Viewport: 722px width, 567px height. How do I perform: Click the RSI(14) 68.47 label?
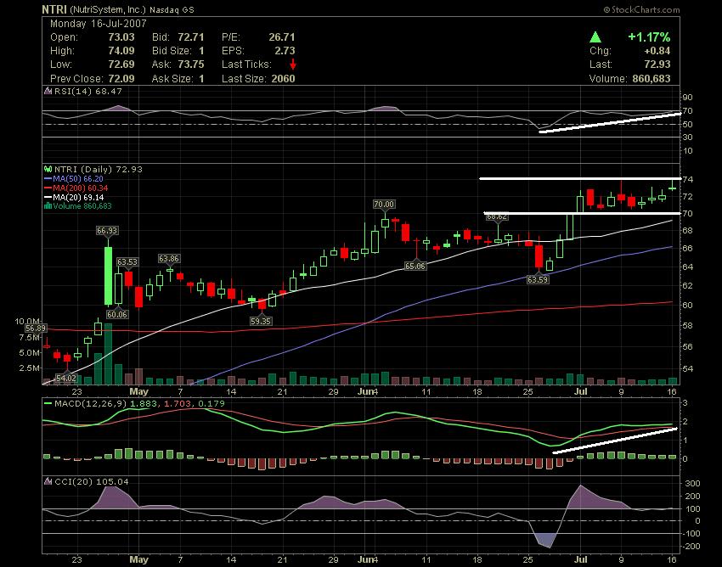click(x=88, y=91)
